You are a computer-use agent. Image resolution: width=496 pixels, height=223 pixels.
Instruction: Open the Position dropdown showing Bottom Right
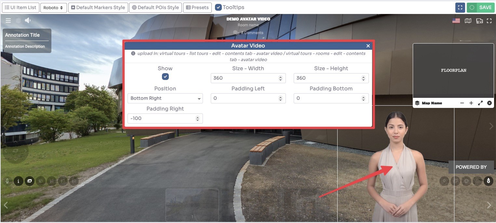(165, 98)
